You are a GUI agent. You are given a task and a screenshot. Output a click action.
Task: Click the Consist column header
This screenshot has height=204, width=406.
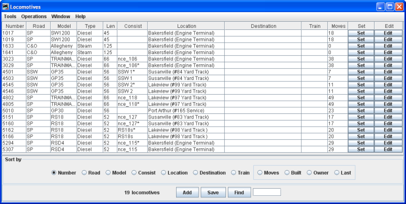click(131, 26)
